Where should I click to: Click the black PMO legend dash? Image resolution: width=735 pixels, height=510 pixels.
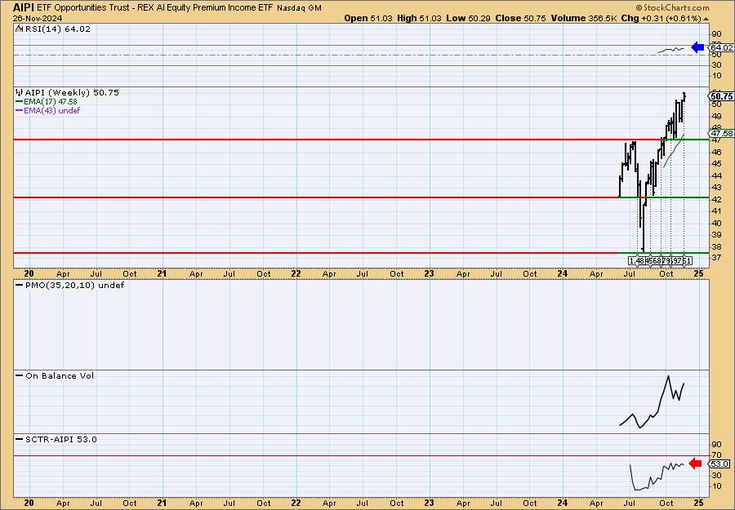pos(20,285)
